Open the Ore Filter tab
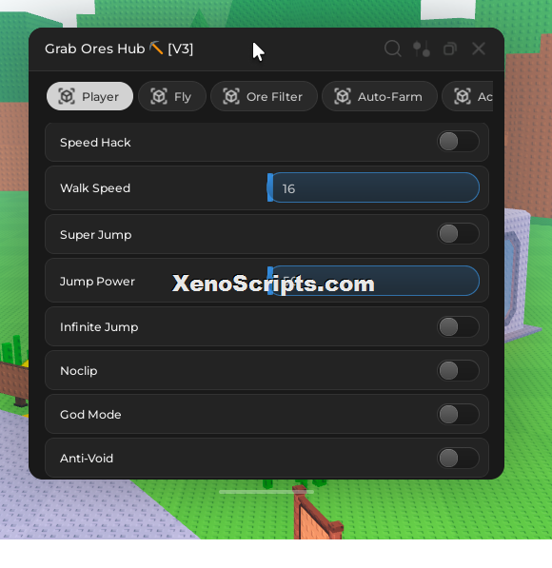 click(264, 96)
